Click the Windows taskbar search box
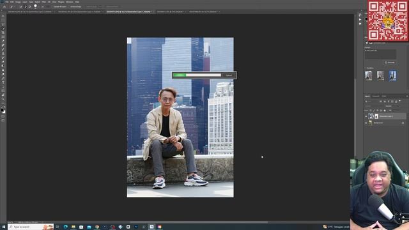 pos(31,227)
